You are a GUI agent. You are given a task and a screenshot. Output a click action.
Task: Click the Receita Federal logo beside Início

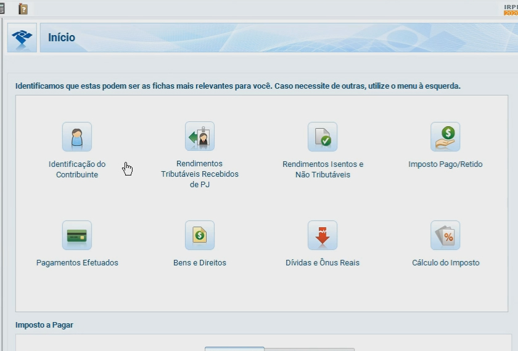point(22,38)
